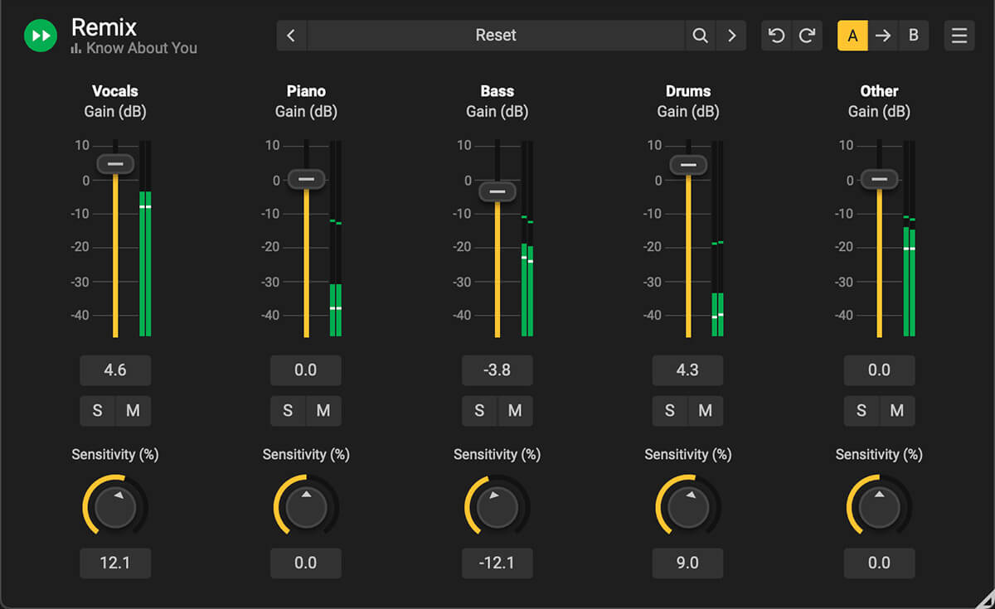
Task: Undo the last change
Action: [x=777, y=36]
